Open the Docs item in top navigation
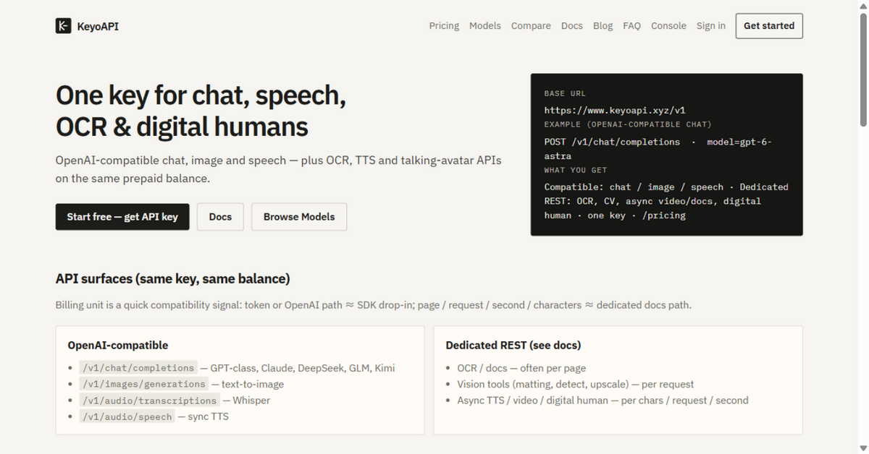Screen dimensions: 869x454 pyautogui.click(x=572, y=25)
